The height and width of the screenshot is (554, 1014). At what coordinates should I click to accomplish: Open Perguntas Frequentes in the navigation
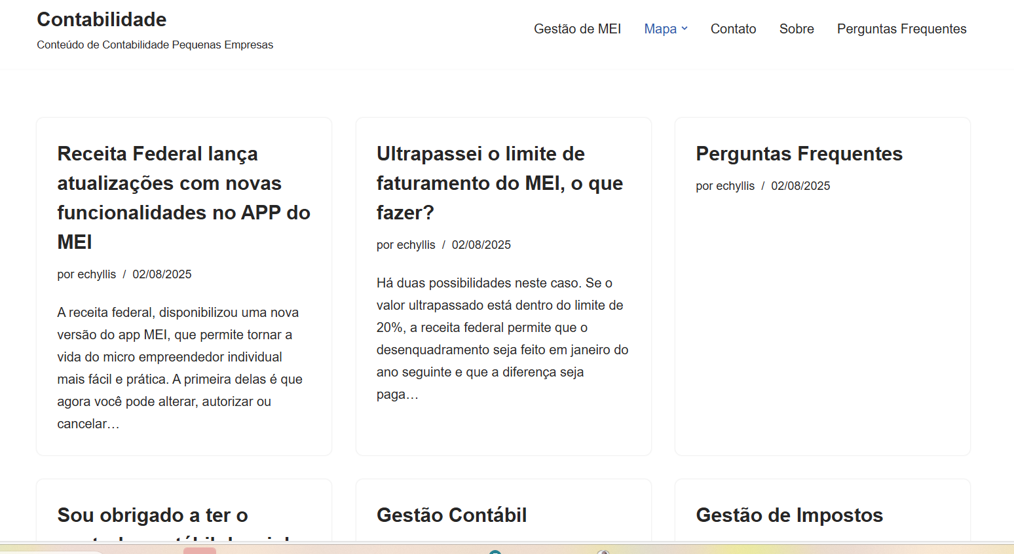901,29
